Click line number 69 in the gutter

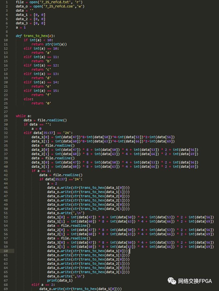coord(6,289)
